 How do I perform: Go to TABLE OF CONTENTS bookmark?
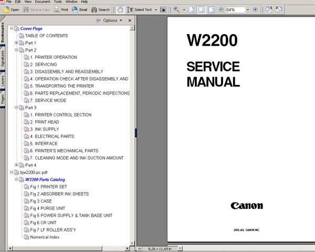[46, 36]
